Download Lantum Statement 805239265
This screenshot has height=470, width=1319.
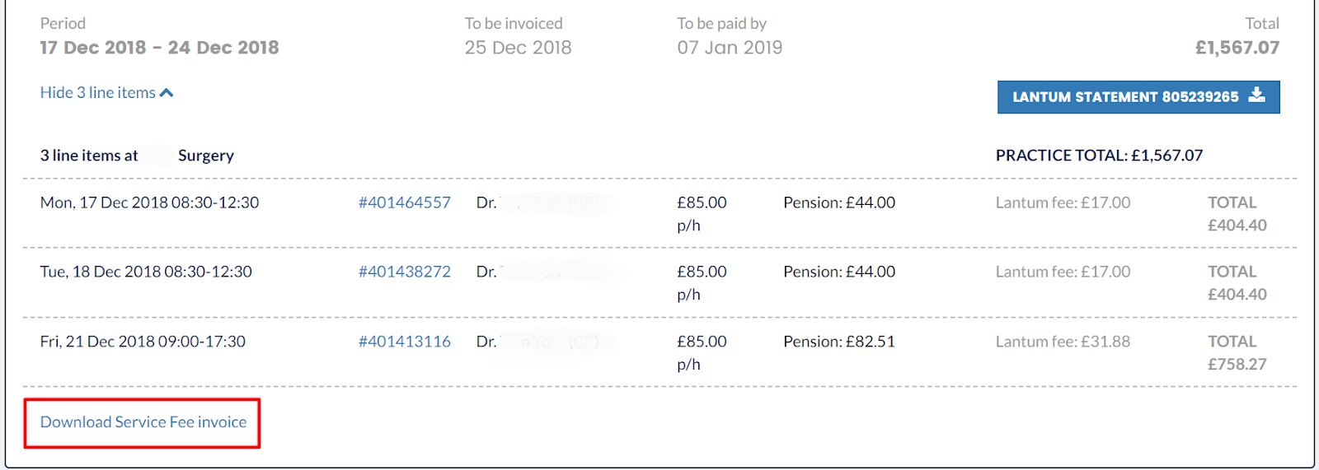[1138, 97]
